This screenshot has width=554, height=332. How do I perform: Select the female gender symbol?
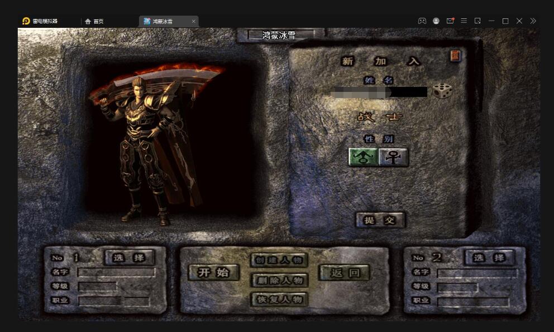tap(393, 158)
